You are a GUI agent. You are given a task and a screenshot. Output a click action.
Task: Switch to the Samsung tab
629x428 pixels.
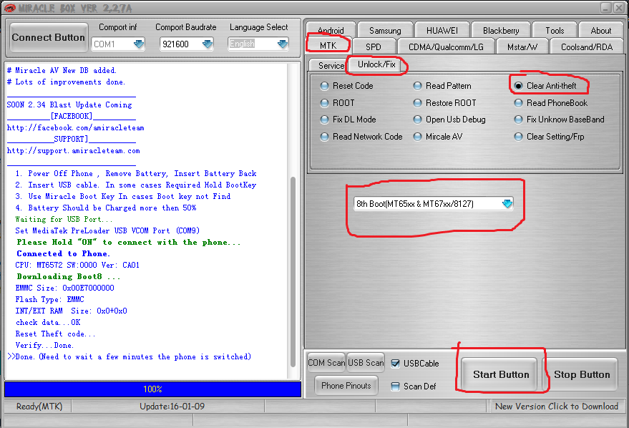pyautogui.click(x=385, y=31)
